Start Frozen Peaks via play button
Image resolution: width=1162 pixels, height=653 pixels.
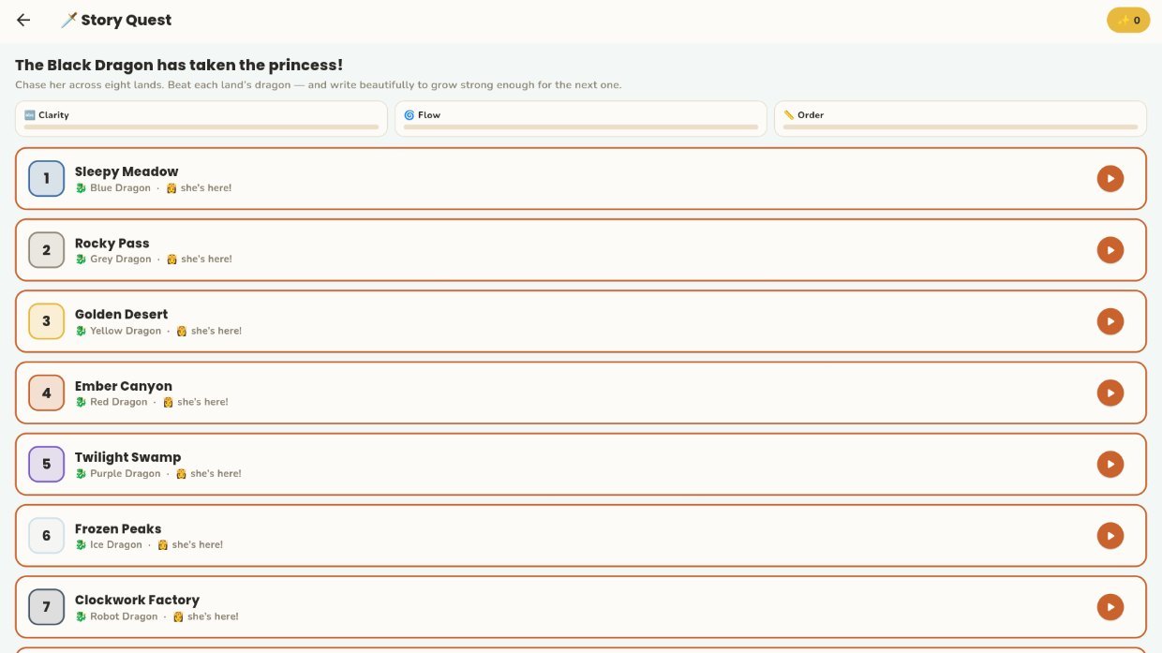click(x=1110, y=536)
